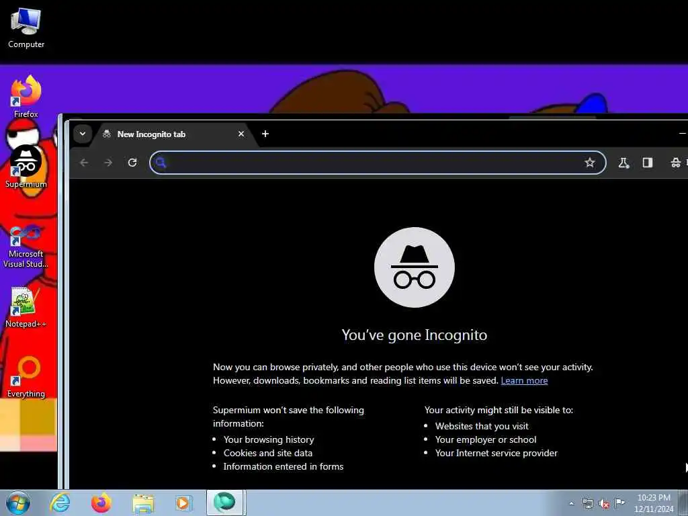Image resolution: width=688 pixels, height=516 pixels.
Task: Select the Notepad++ desktop shortcut
Action: click(x=26, y=307)
